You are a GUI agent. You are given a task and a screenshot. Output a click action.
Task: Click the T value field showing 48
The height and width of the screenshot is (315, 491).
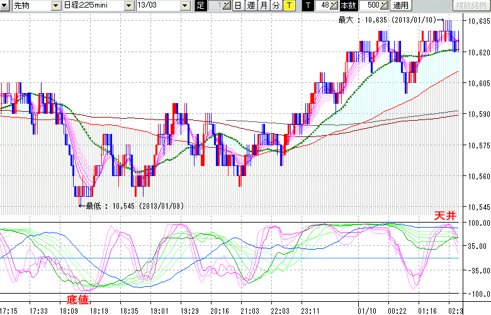coord(324,6)
